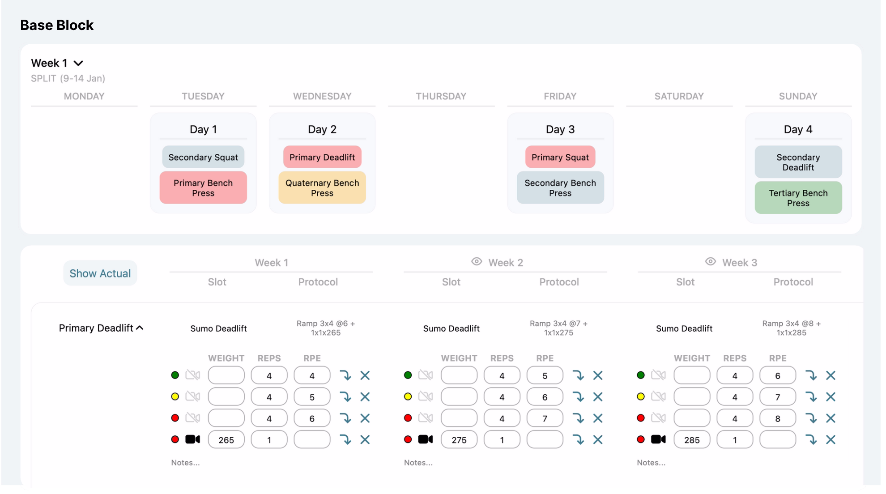Image resolution: width=886 pixels, height=494 pixels.
Task: Delete Week 1's 265 weight set with the X
Action: pos(365,439)
